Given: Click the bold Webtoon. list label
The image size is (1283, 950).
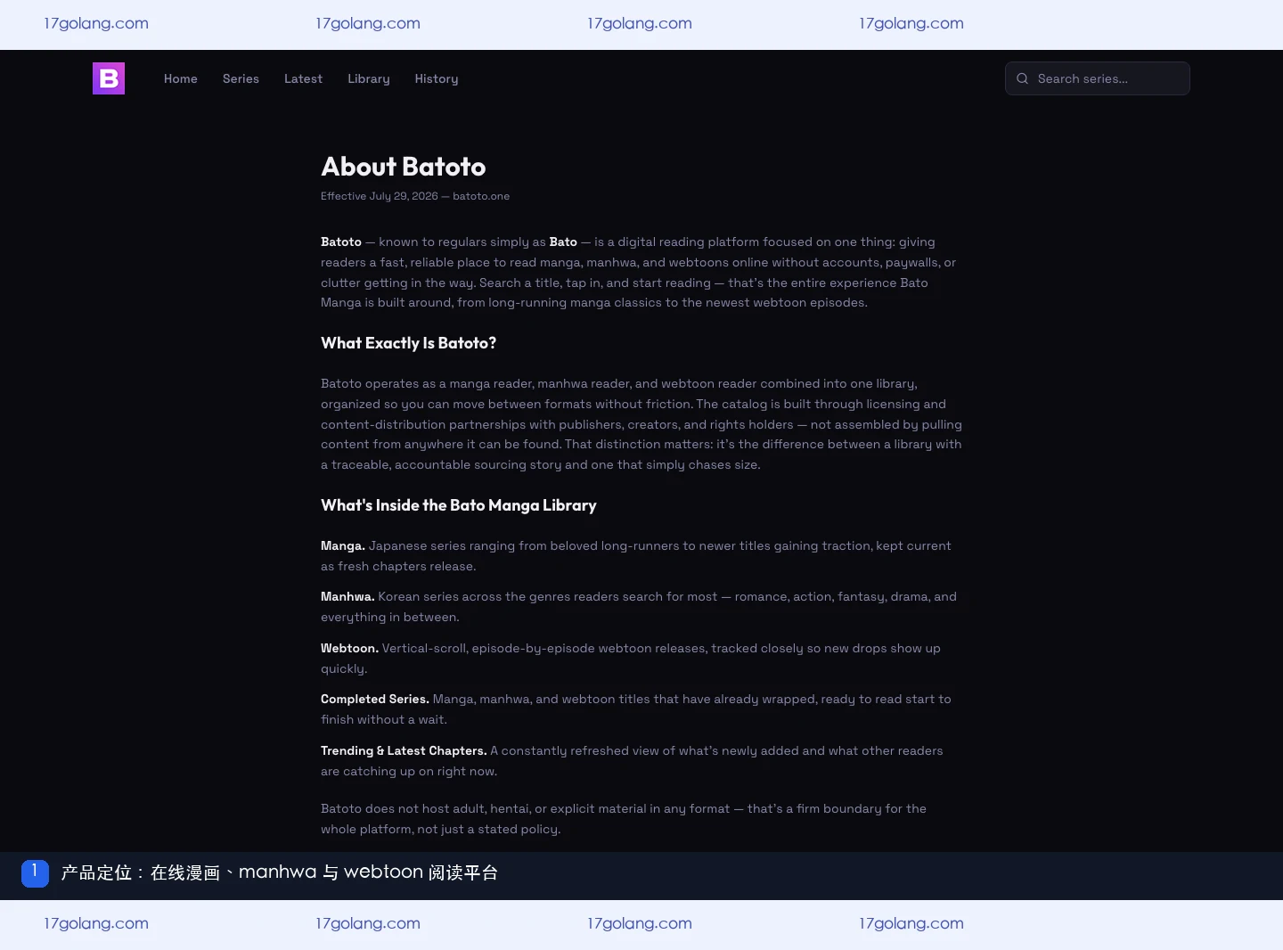Looking at the screenshot, I should (x=349, y=648).
